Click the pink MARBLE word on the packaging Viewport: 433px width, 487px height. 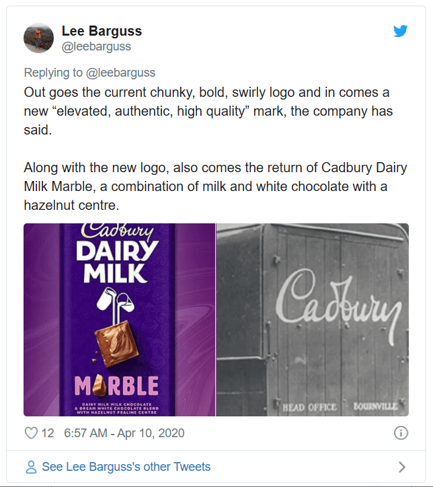pos(117,385)
